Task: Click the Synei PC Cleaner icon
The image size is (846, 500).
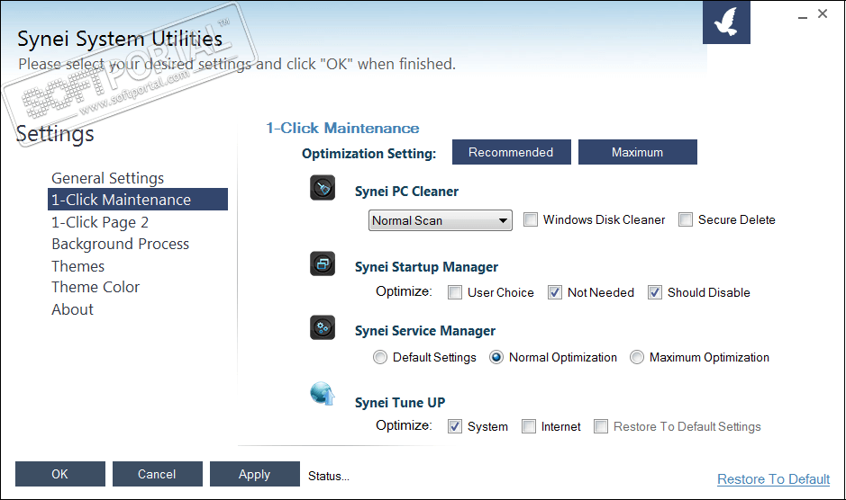Action: pos(323,188)
